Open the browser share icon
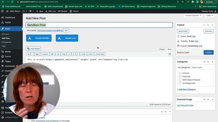This screenshot has width=218, height=122. tap(178, 2)
